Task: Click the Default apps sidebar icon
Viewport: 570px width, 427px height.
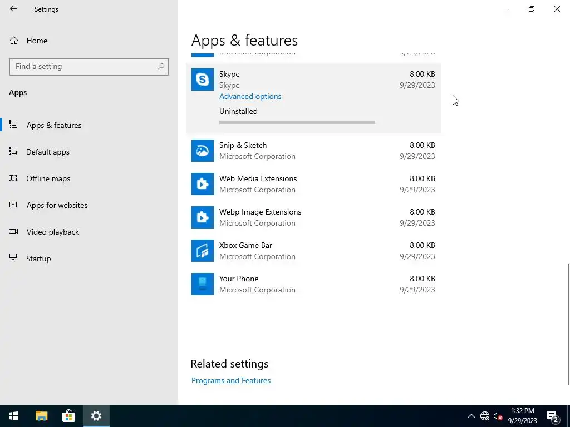Action: 13,151
